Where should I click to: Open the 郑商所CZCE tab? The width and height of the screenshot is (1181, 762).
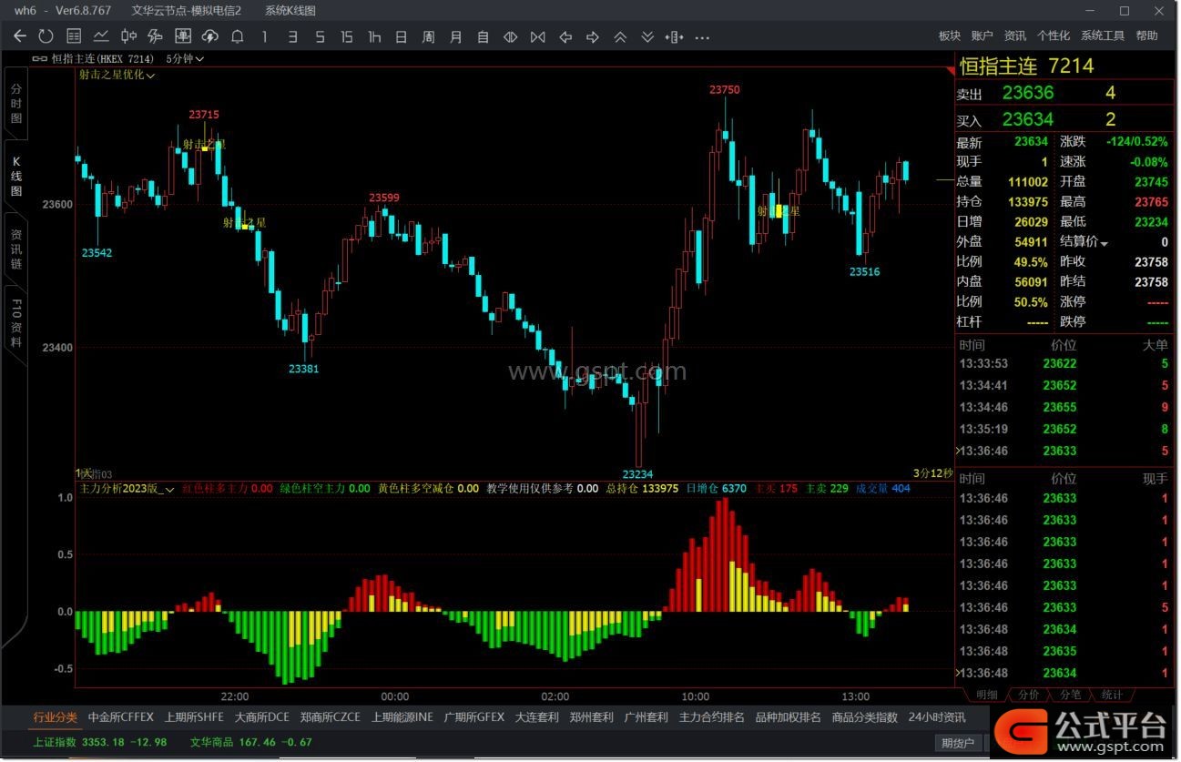point(331,717)
